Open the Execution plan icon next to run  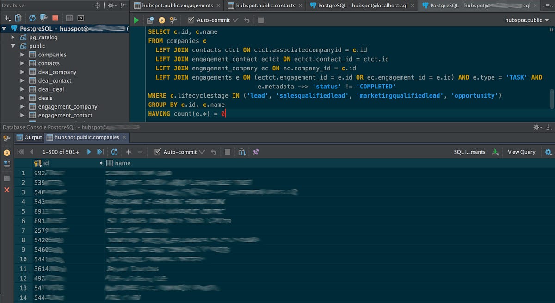[x=150, y=20]
